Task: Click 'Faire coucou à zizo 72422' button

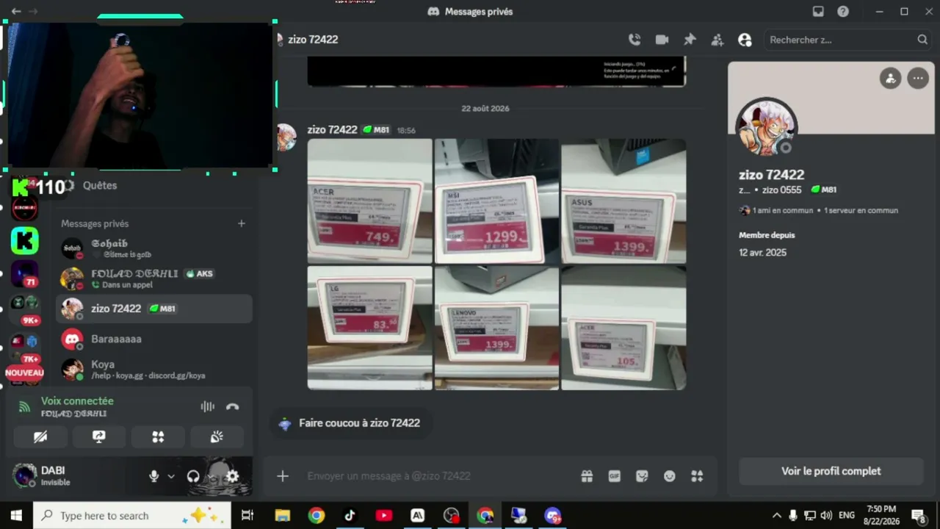Action: (x=350, y=423)
